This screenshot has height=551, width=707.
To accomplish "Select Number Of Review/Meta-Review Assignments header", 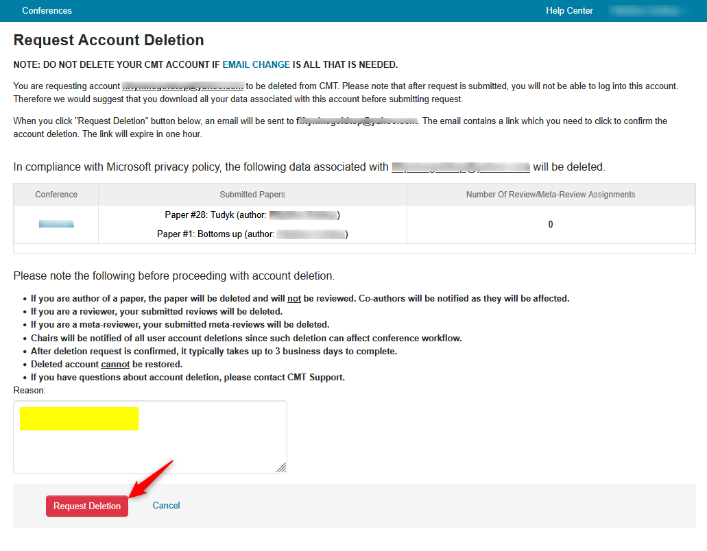I will (551, 194).
